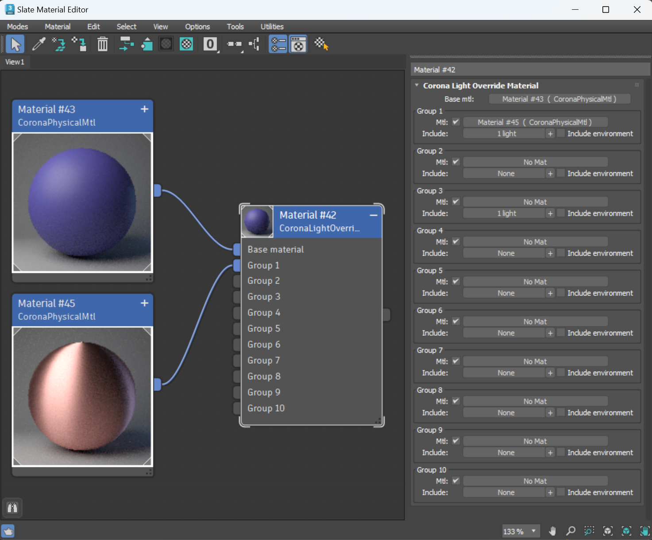
Task: Expand the Material #43 node
Action: click(x=144, y=109)
